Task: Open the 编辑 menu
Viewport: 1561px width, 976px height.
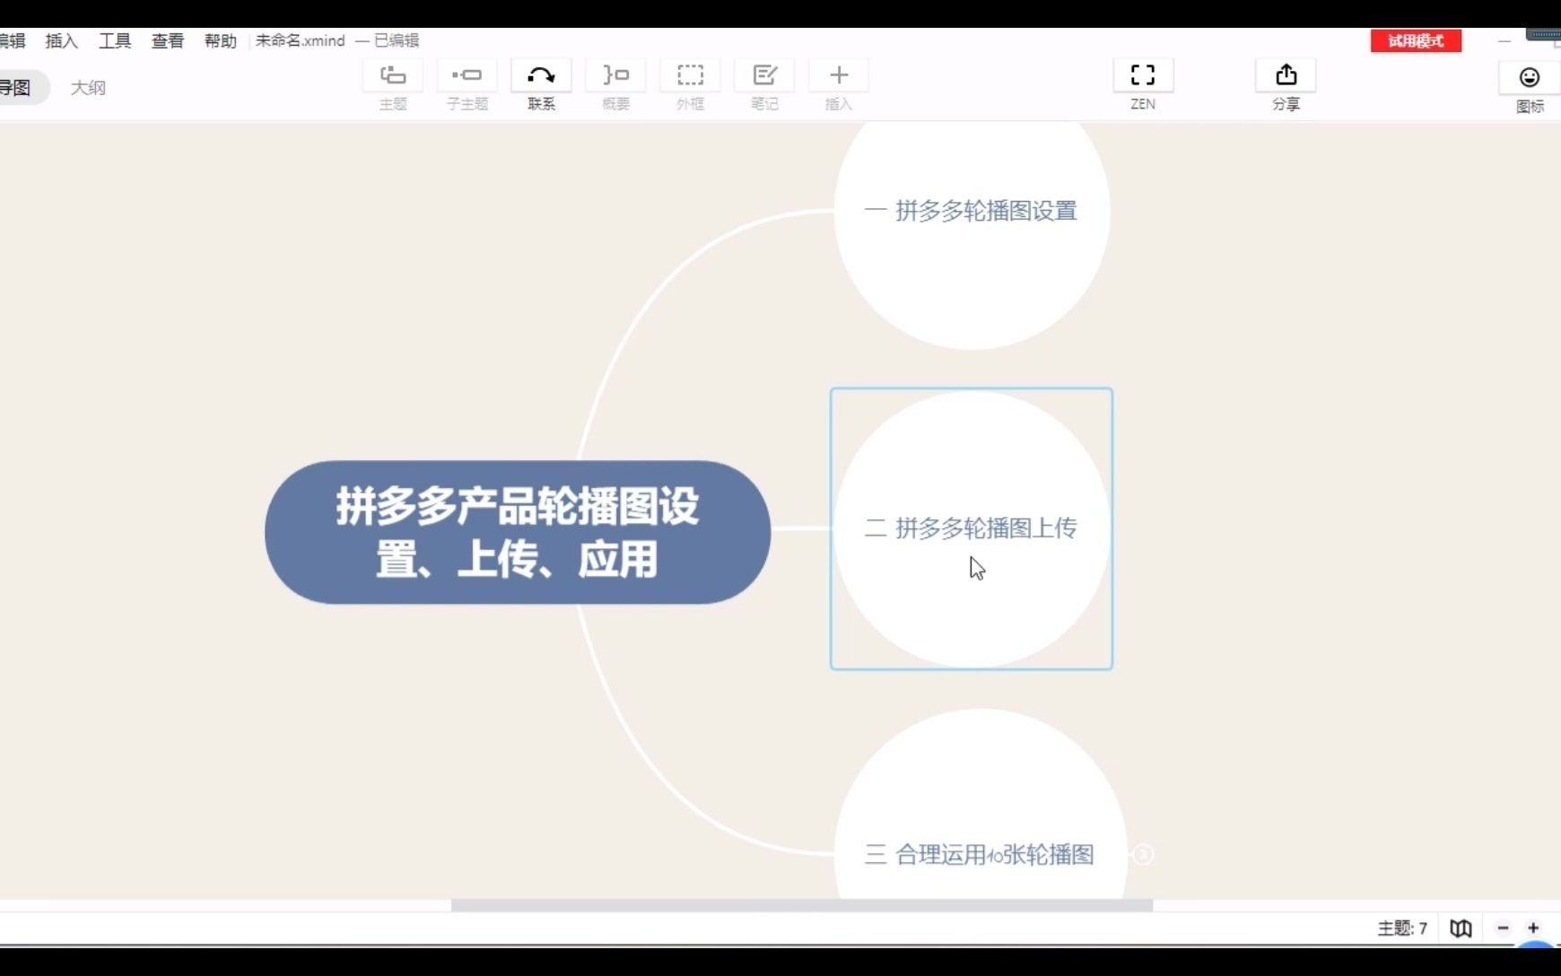Action: (13, 40)
